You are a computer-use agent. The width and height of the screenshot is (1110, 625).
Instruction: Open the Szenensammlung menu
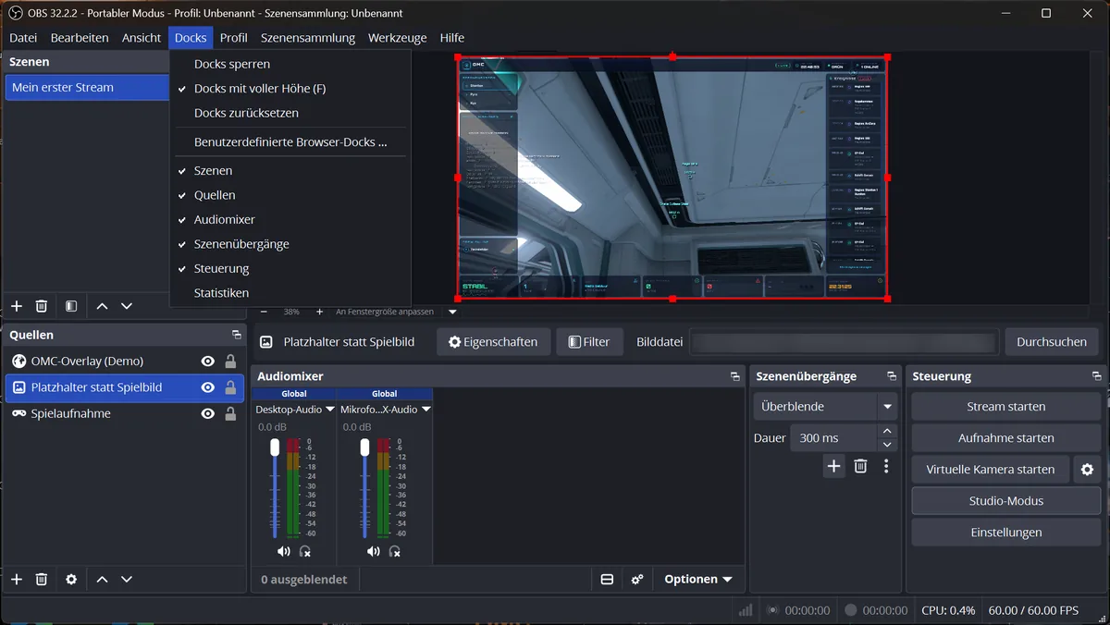click(308, 38)
